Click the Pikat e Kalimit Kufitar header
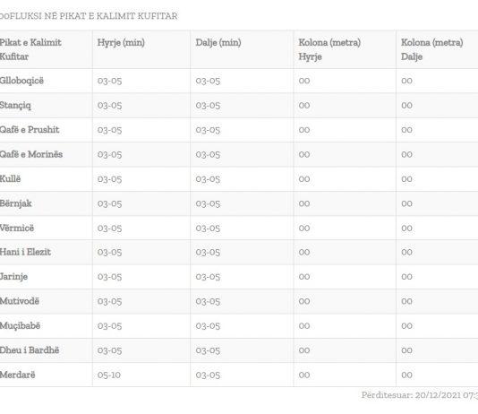Image resolution: width=478 pixels, height=414 pixels. pos(30,49)
